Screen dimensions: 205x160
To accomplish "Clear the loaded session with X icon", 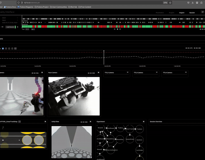I will [x=18, y=27].
